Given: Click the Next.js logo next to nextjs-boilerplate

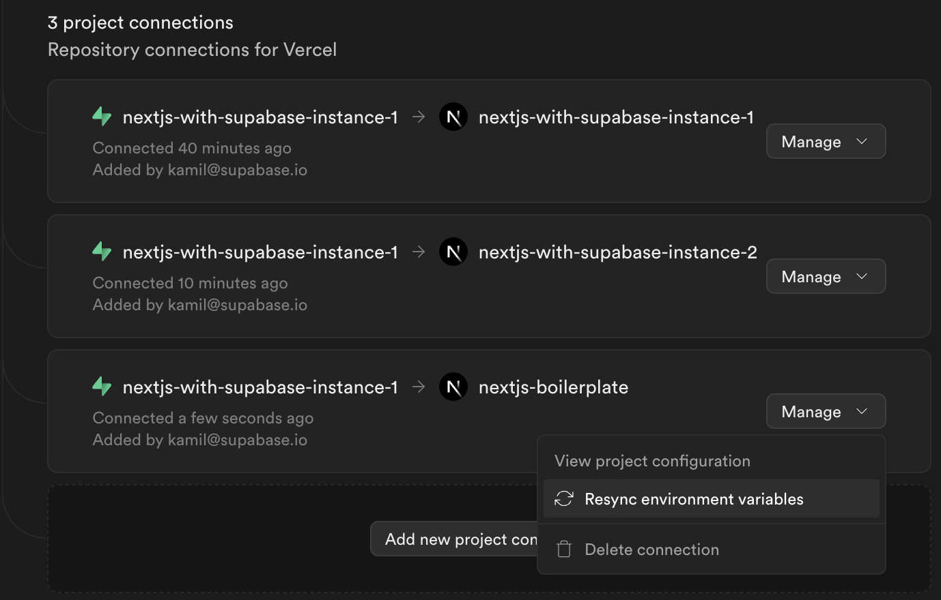Looking at the screenshot, I should 452,387.
